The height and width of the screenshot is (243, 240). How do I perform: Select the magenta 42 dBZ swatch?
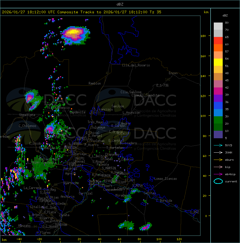pos(218,91)
